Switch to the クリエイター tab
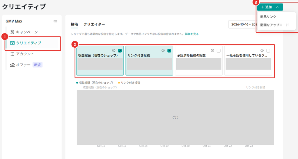298x159 pixels. point(94,24)
